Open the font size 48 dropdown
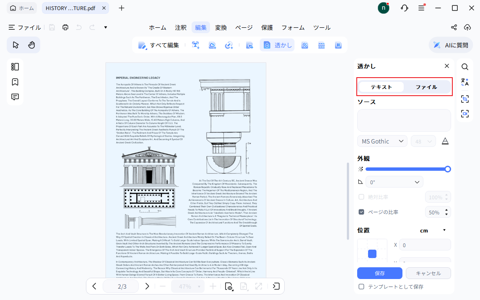 (423, 141)
